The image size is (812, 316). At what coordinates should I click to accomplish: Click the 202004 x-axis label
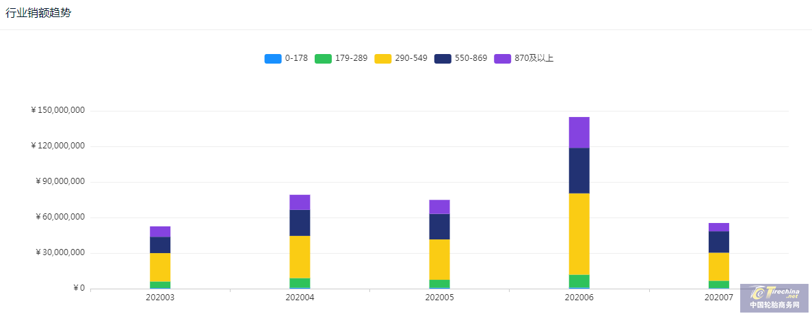(x=300, y=298)
